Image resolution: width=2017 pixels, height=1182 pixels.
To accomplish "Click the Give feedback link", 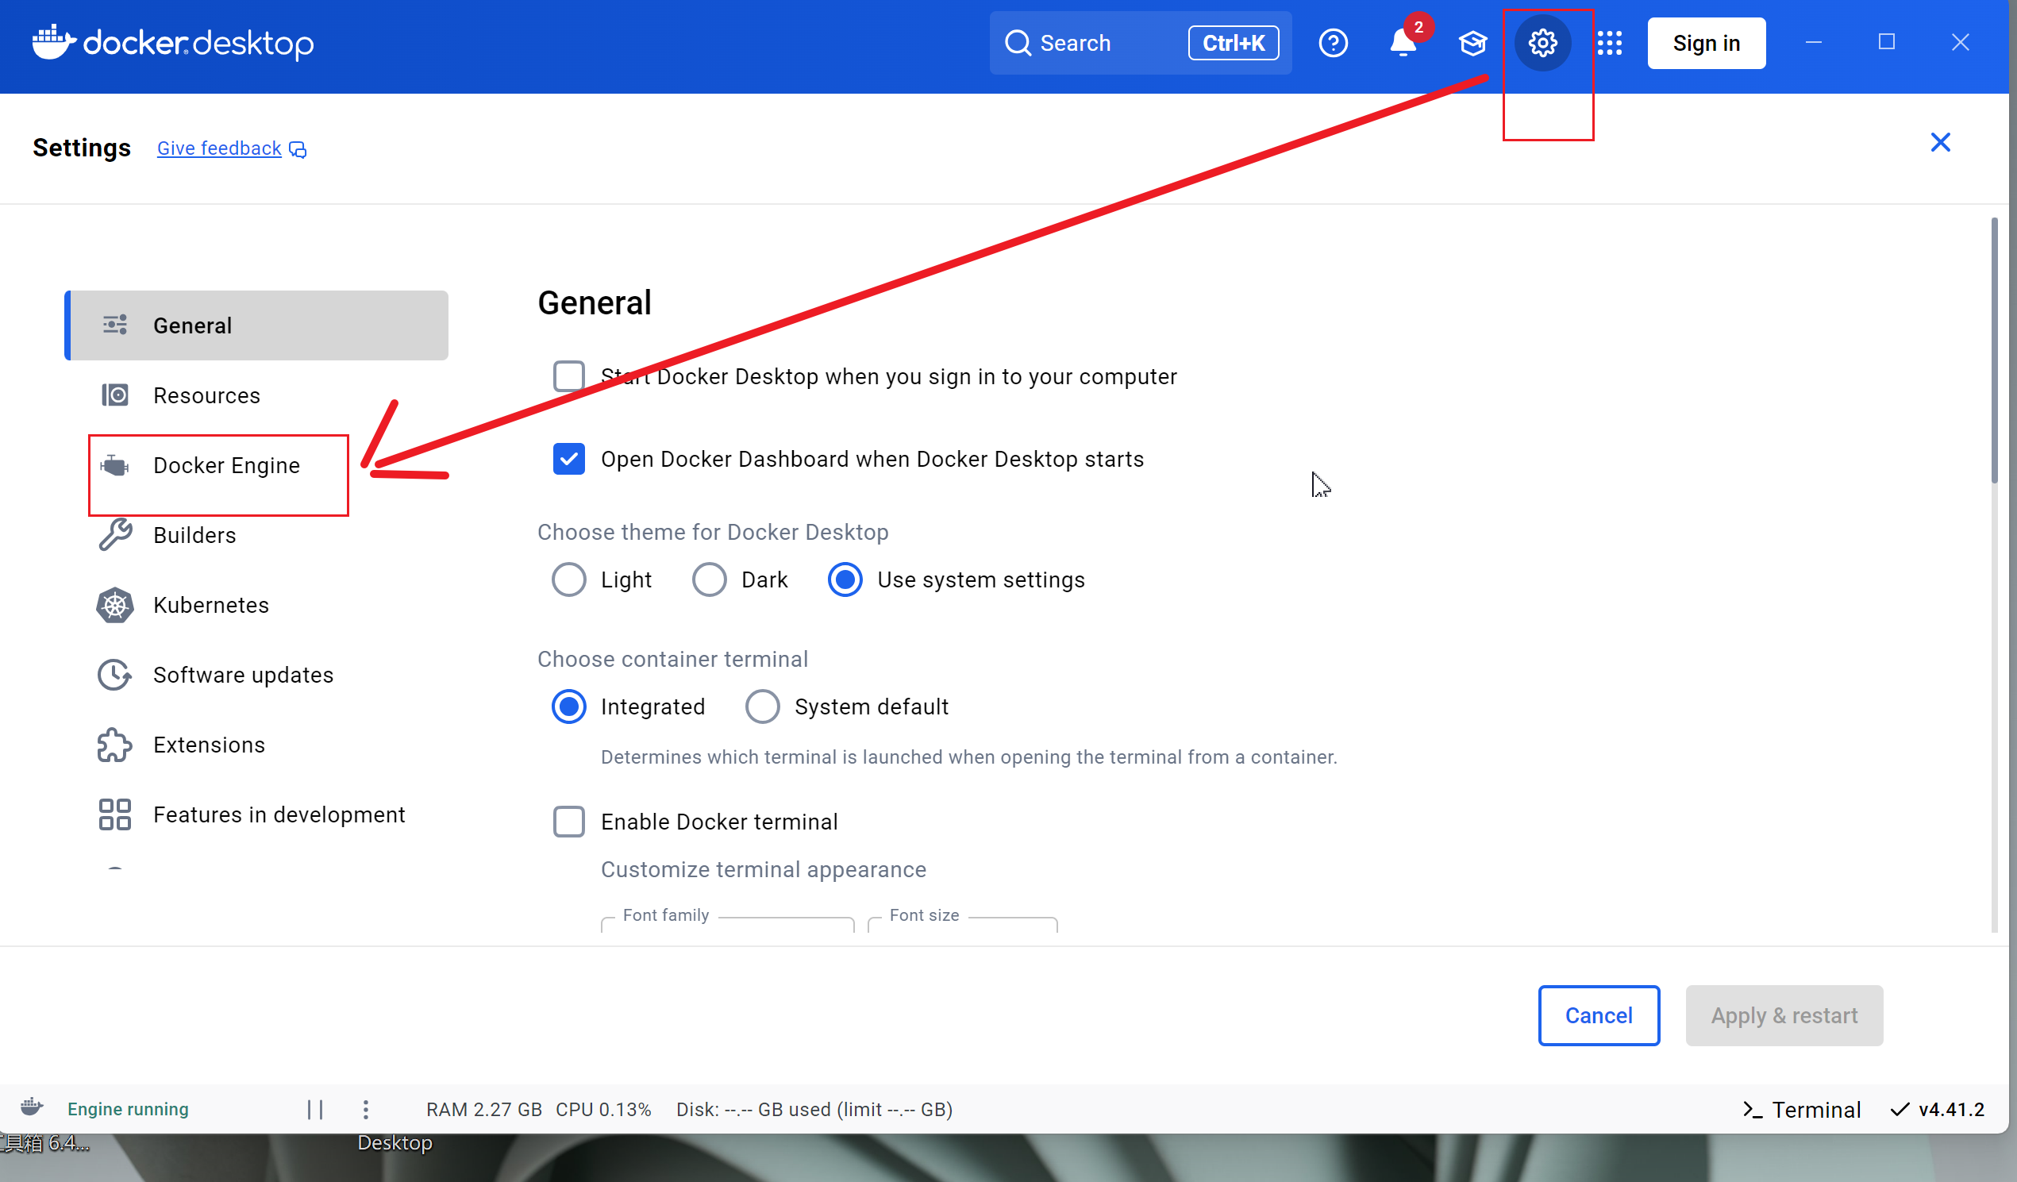I will coord(218,148).
